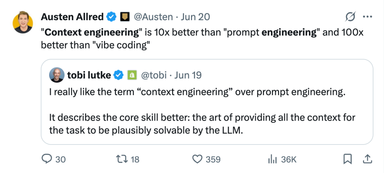Click Austen Allred's blue verified badge

pos(111,17)
